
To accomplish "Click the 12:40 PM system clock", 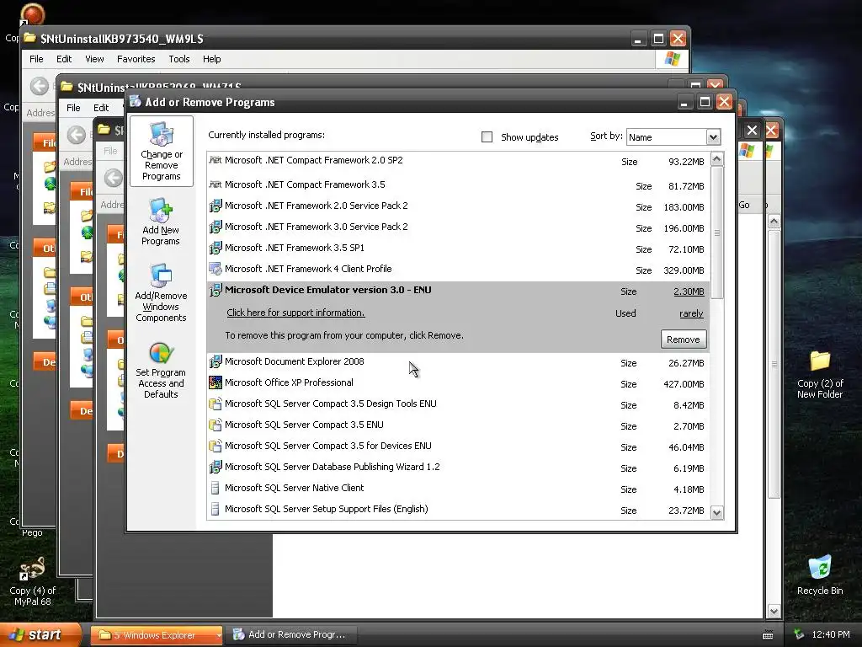I will (x=831, y=634).
